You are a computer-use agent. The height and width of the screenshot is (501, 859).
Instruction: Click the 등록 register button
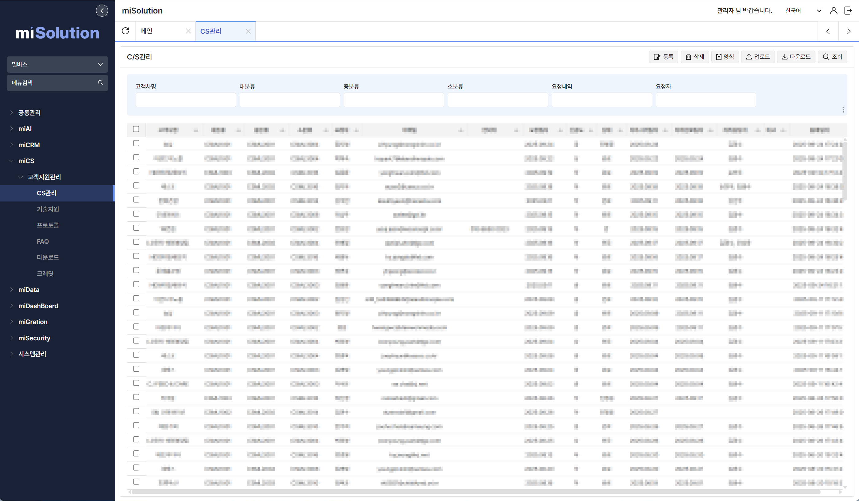(x=663, y=57)
